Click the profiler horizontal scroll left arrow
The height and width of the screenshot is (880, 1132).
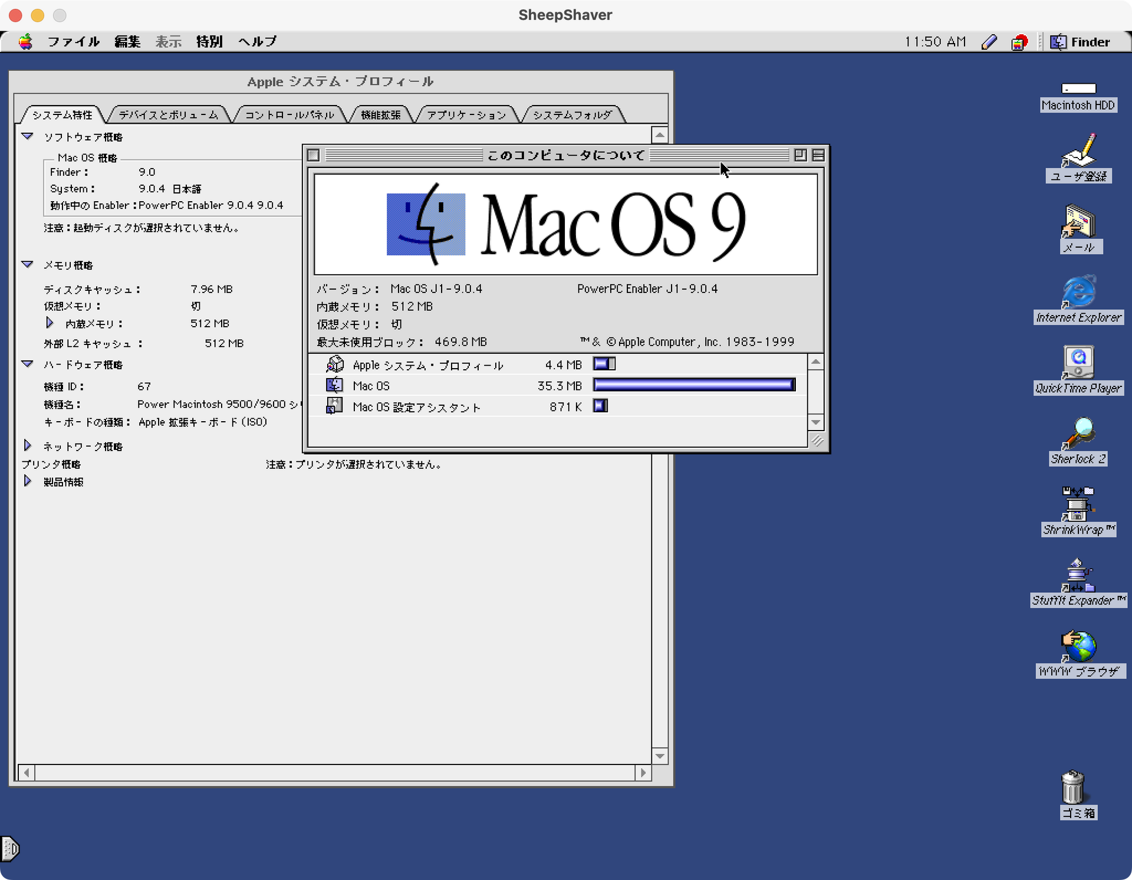click(x=27, y=772)
